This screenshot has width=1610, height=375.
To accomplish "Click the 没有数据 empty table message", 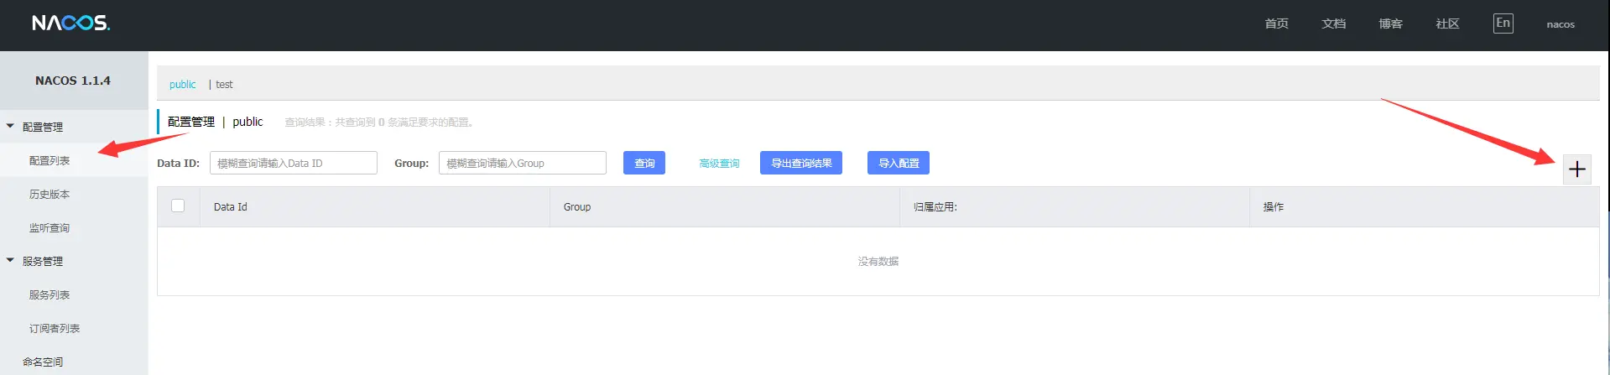I will coord(878,261).
